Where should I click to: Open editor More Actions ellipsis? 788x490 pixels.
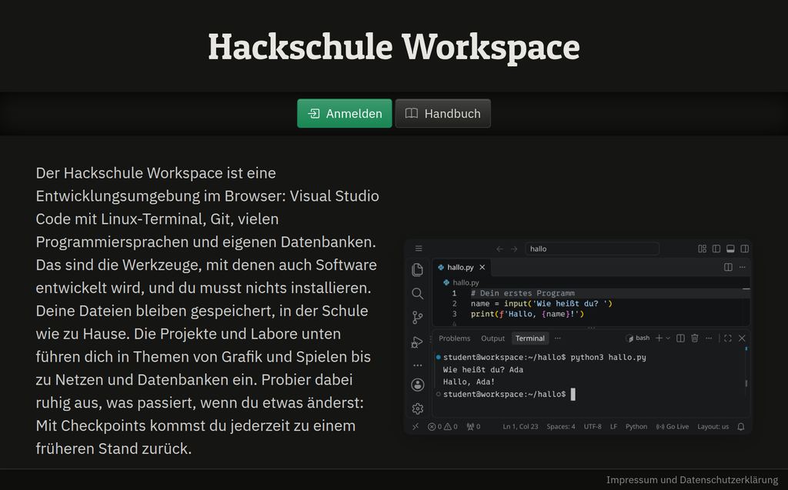(x=743, y=268)
